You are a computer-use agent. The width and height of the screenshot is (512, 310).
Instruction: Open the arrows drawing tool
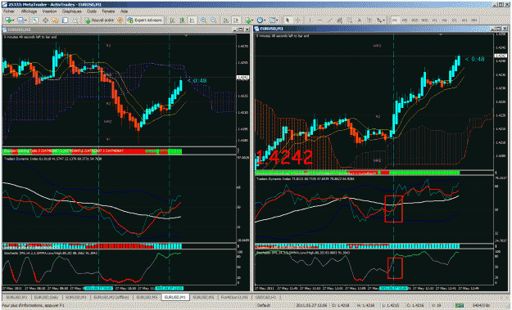379,20
